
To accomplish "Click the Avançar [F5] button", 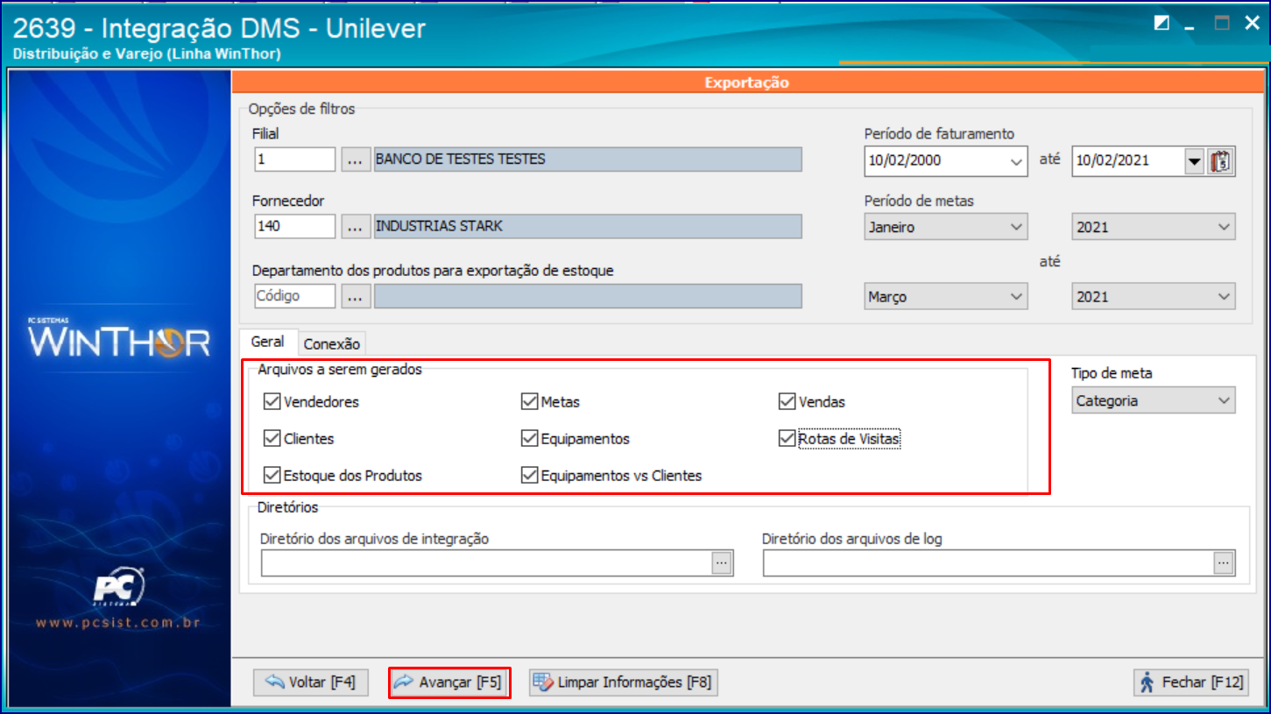I will (x=449, y=682).
